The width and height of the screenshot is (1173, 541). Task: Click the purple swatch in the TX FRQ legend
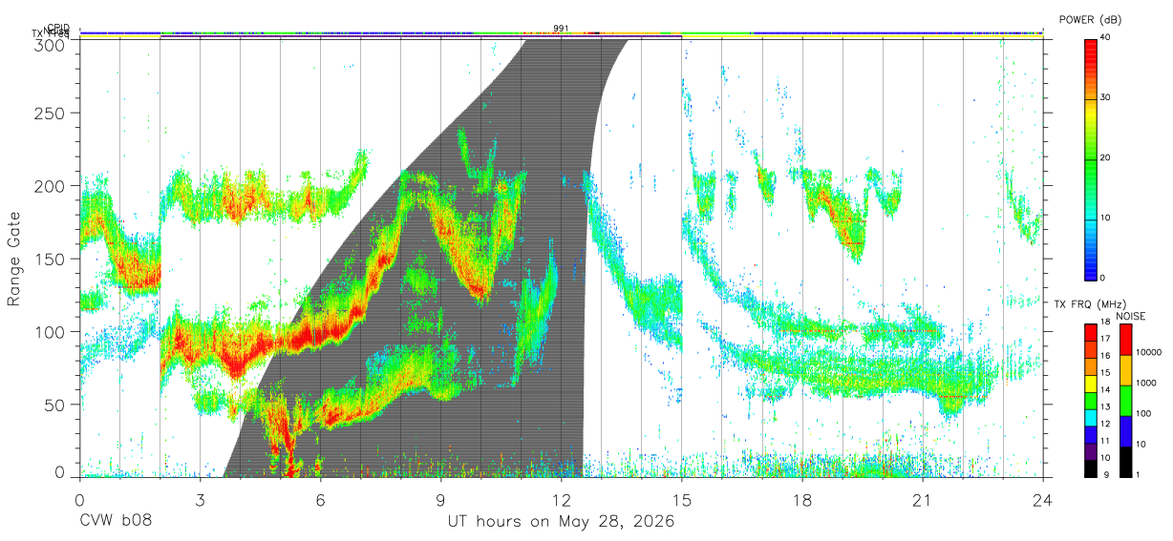point(1090,450)
